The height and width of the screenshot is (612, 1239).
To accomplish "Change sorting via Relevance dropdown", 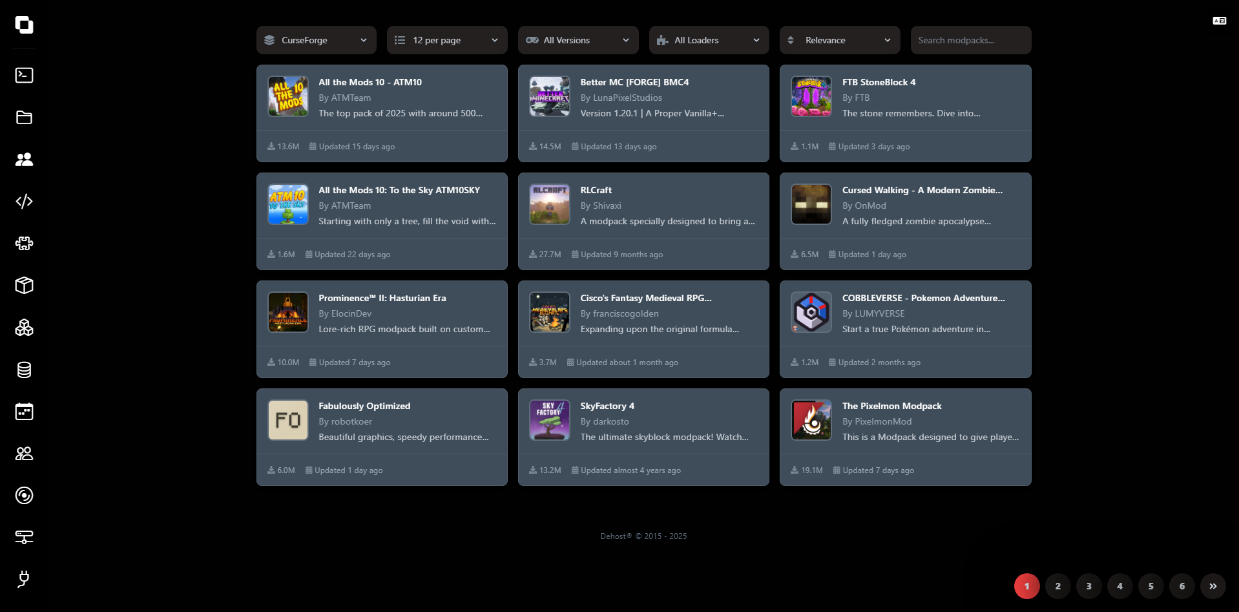I will tap(839, 40).
